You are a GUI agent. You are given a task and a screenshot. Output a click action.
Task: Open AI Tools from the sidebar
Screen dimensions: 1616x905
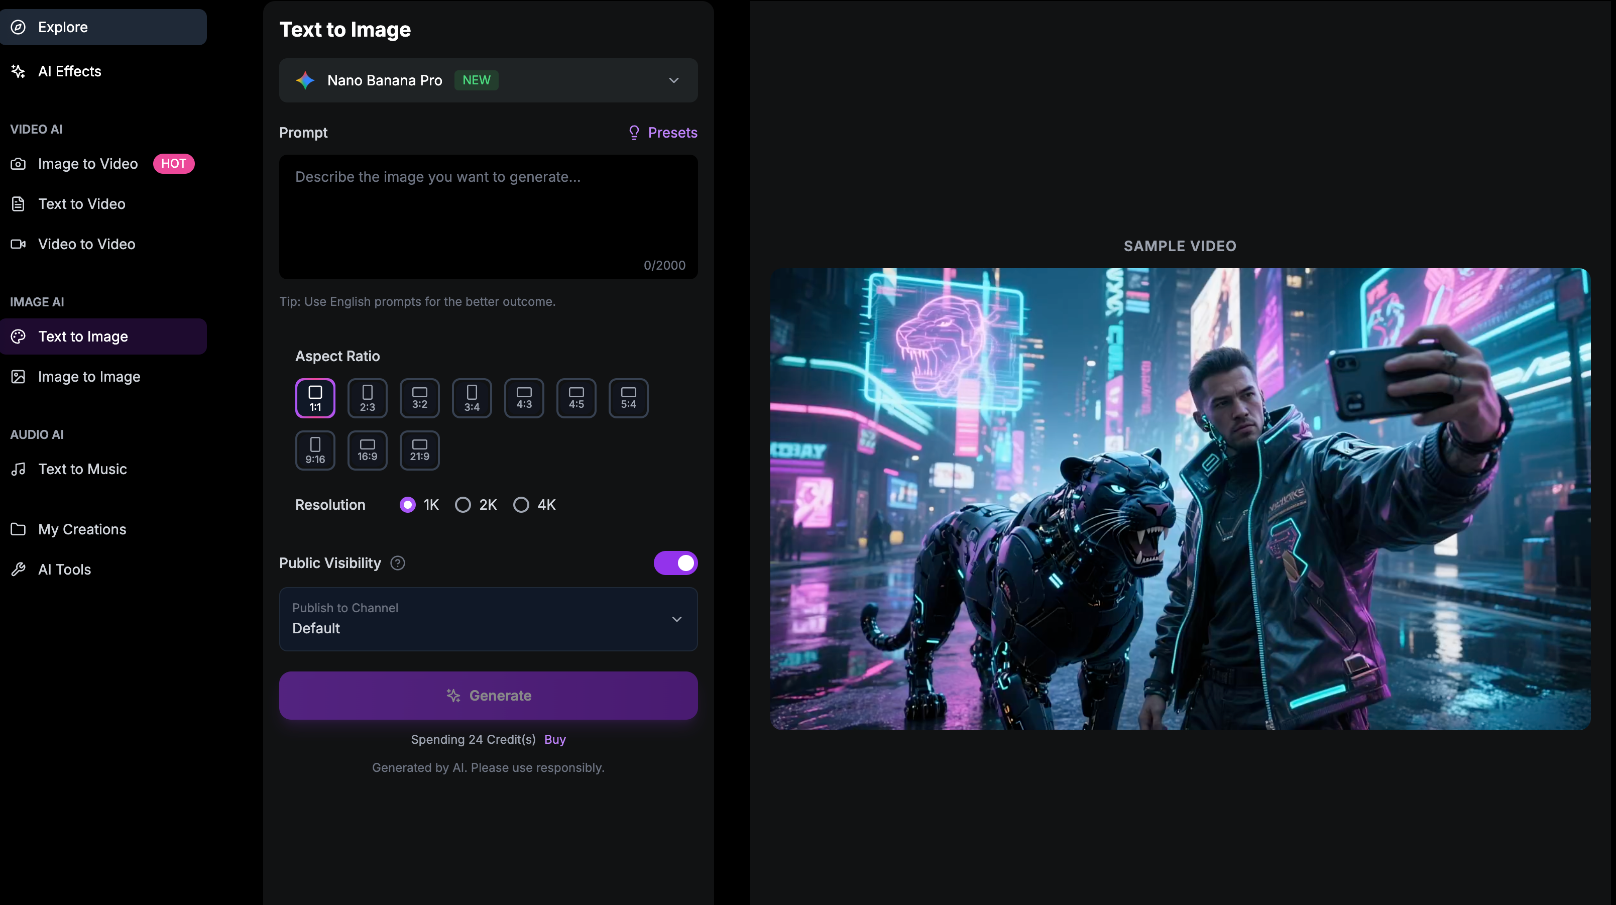[x=64, y=569]
